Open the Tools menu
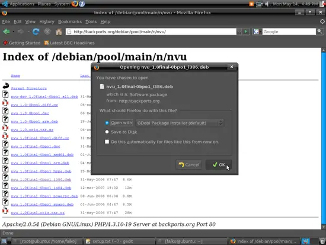Viewport: 326px width, 245px height. point(91,21)
